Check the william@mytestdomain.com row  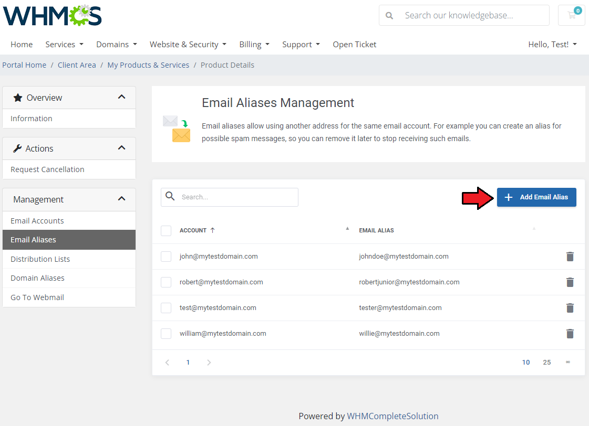coord(166,333)
